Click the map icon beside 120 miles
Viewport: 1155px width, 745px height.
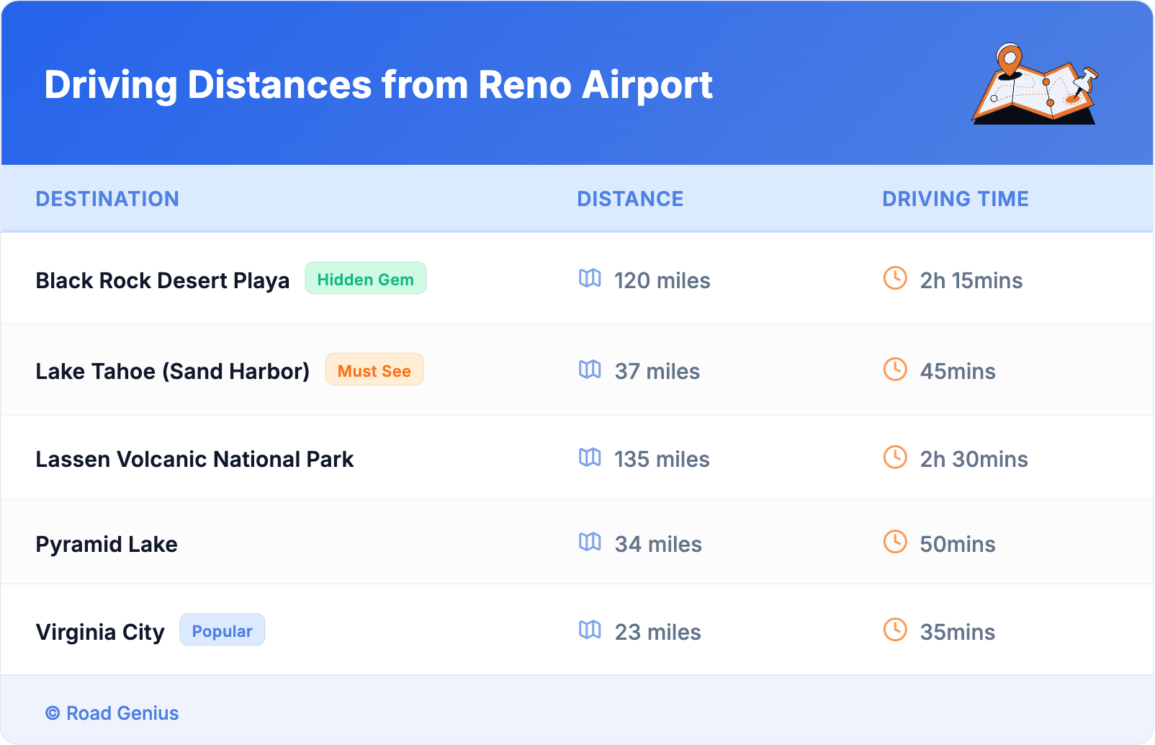pyautogui.click(x=590, y=278)
